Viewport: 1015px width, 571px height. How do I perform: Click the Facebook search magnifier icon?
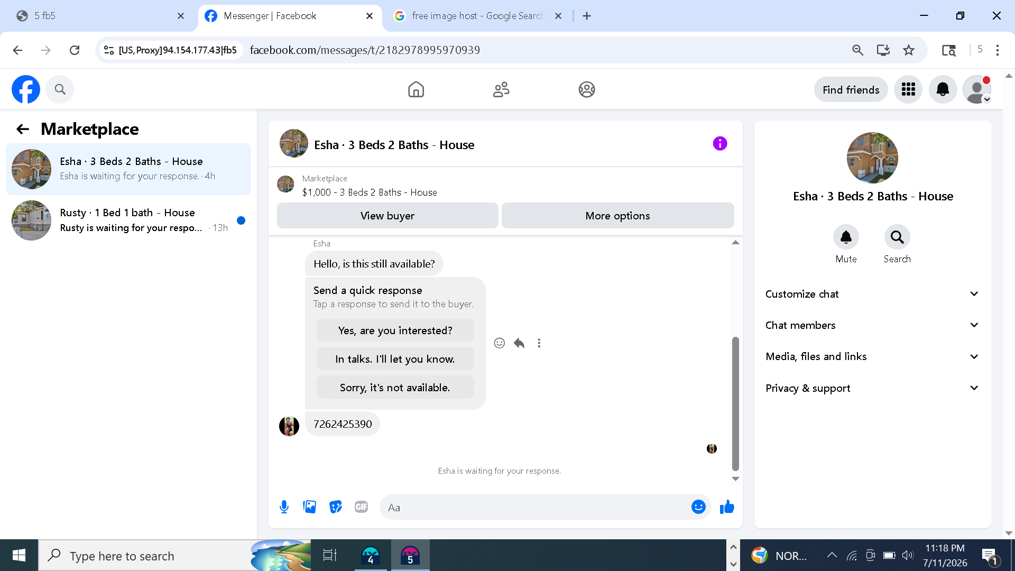click(60, 89)
